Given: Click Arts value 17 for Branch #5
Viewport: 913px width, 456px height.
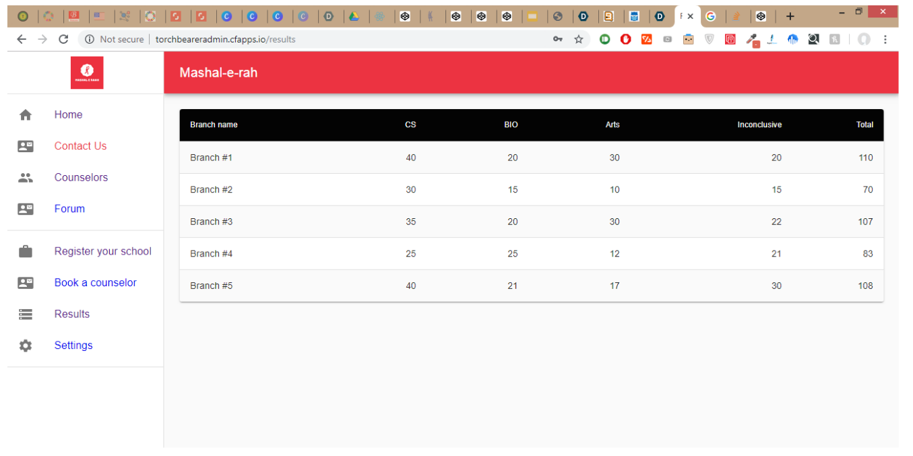Looking at the screenshot, I should pos(615,286).
